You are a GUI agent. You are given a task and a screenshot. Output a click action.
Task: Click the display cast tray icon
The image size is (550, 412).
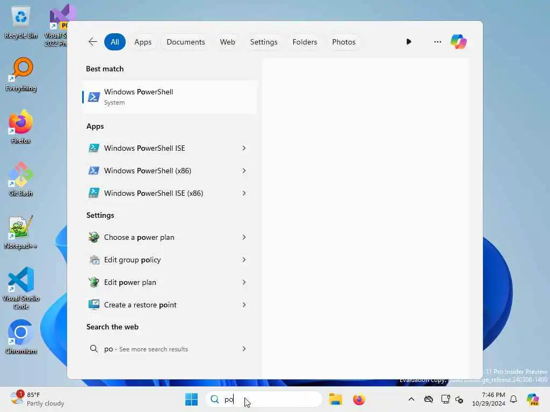(x=445, y=399)
